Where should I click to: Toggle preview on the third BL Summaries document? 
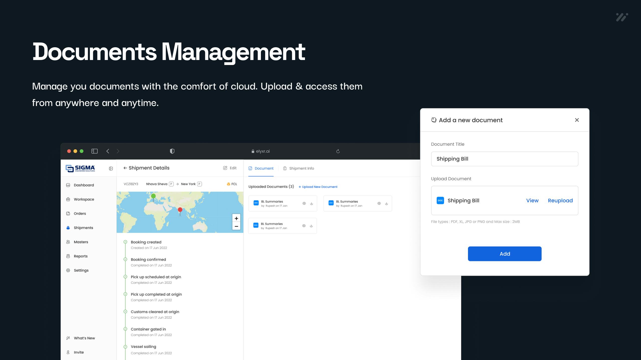[304, 225]
